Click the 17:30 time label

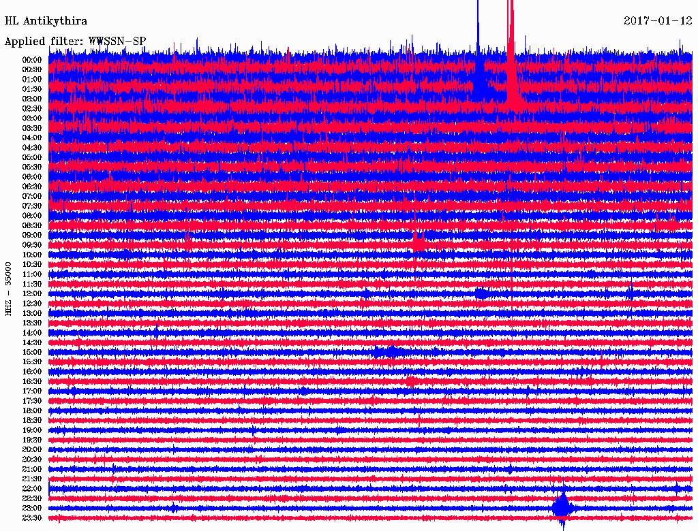(x=32, y=401)
